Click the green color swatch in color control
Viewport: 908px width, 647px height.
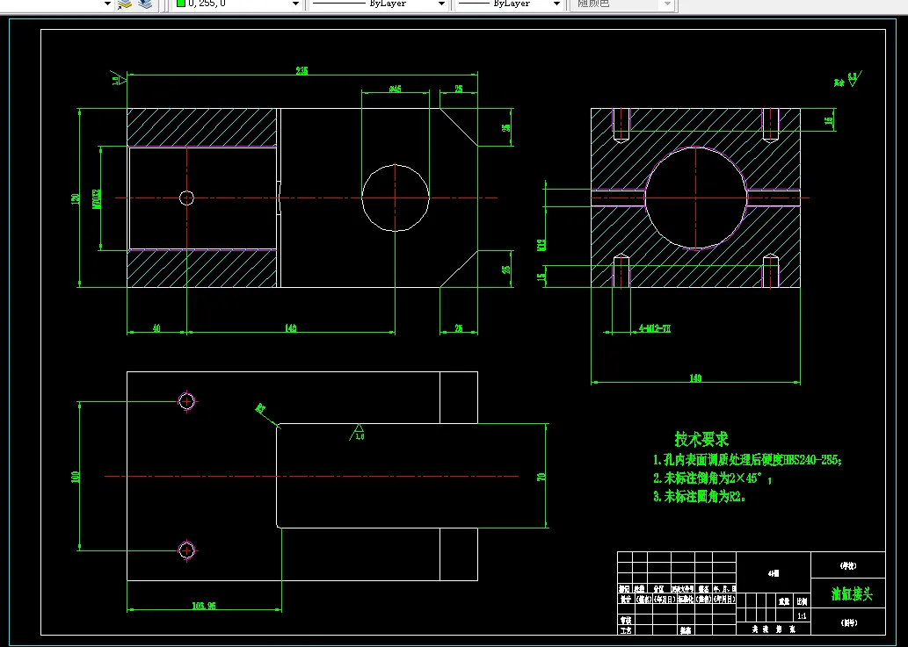point(181,4)
